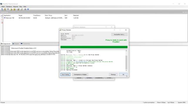
Task: Switch to the Статистика tab
Action: [x=25, y=44]
